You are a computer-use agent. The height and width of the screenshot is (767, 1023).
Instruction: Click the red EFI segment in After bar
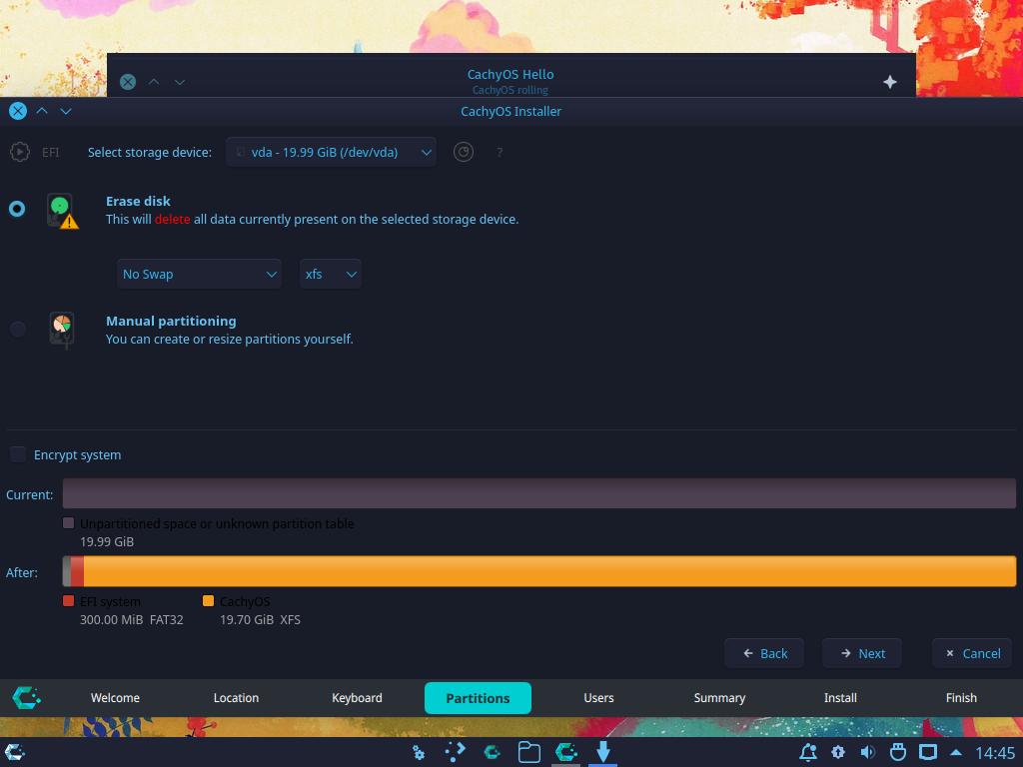tap(77, 571)
